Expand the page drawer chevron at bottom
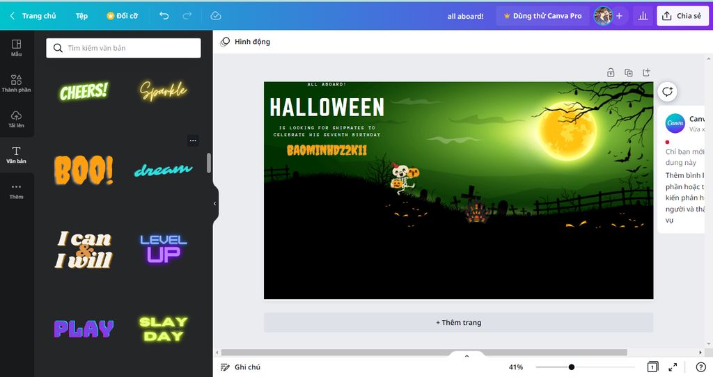The image size is (713, 377). click(467, 356)
